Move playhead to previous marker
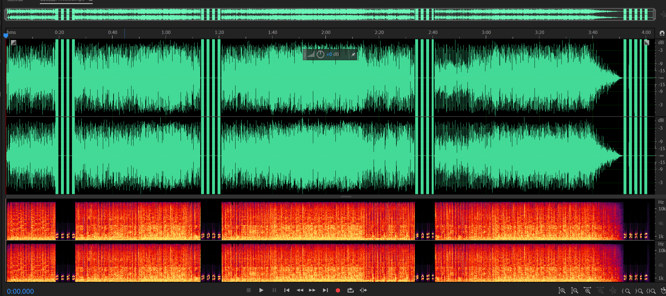Screen dimensions: 666x296 click(x=287, y=290)
